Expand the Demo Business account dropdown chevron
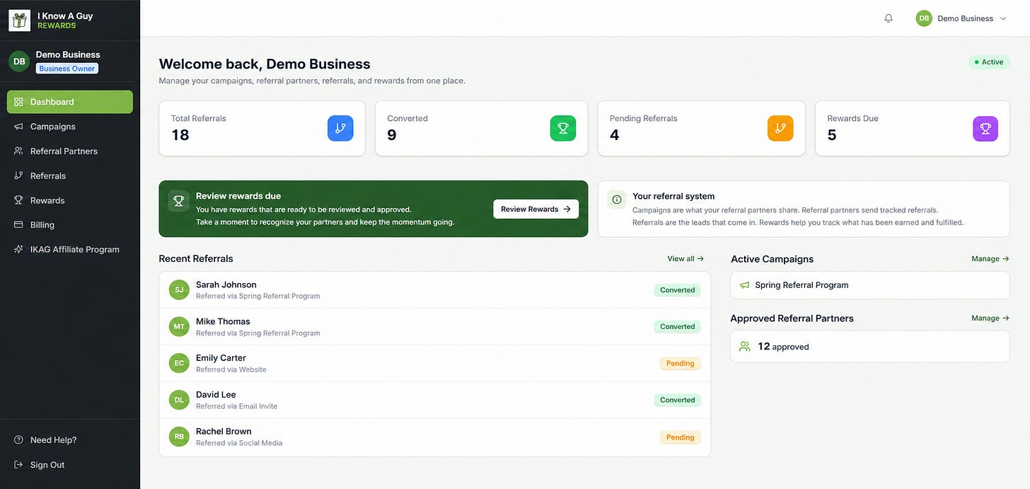This screenshot has height=489, width=1030. click(x=1002, y=18)
